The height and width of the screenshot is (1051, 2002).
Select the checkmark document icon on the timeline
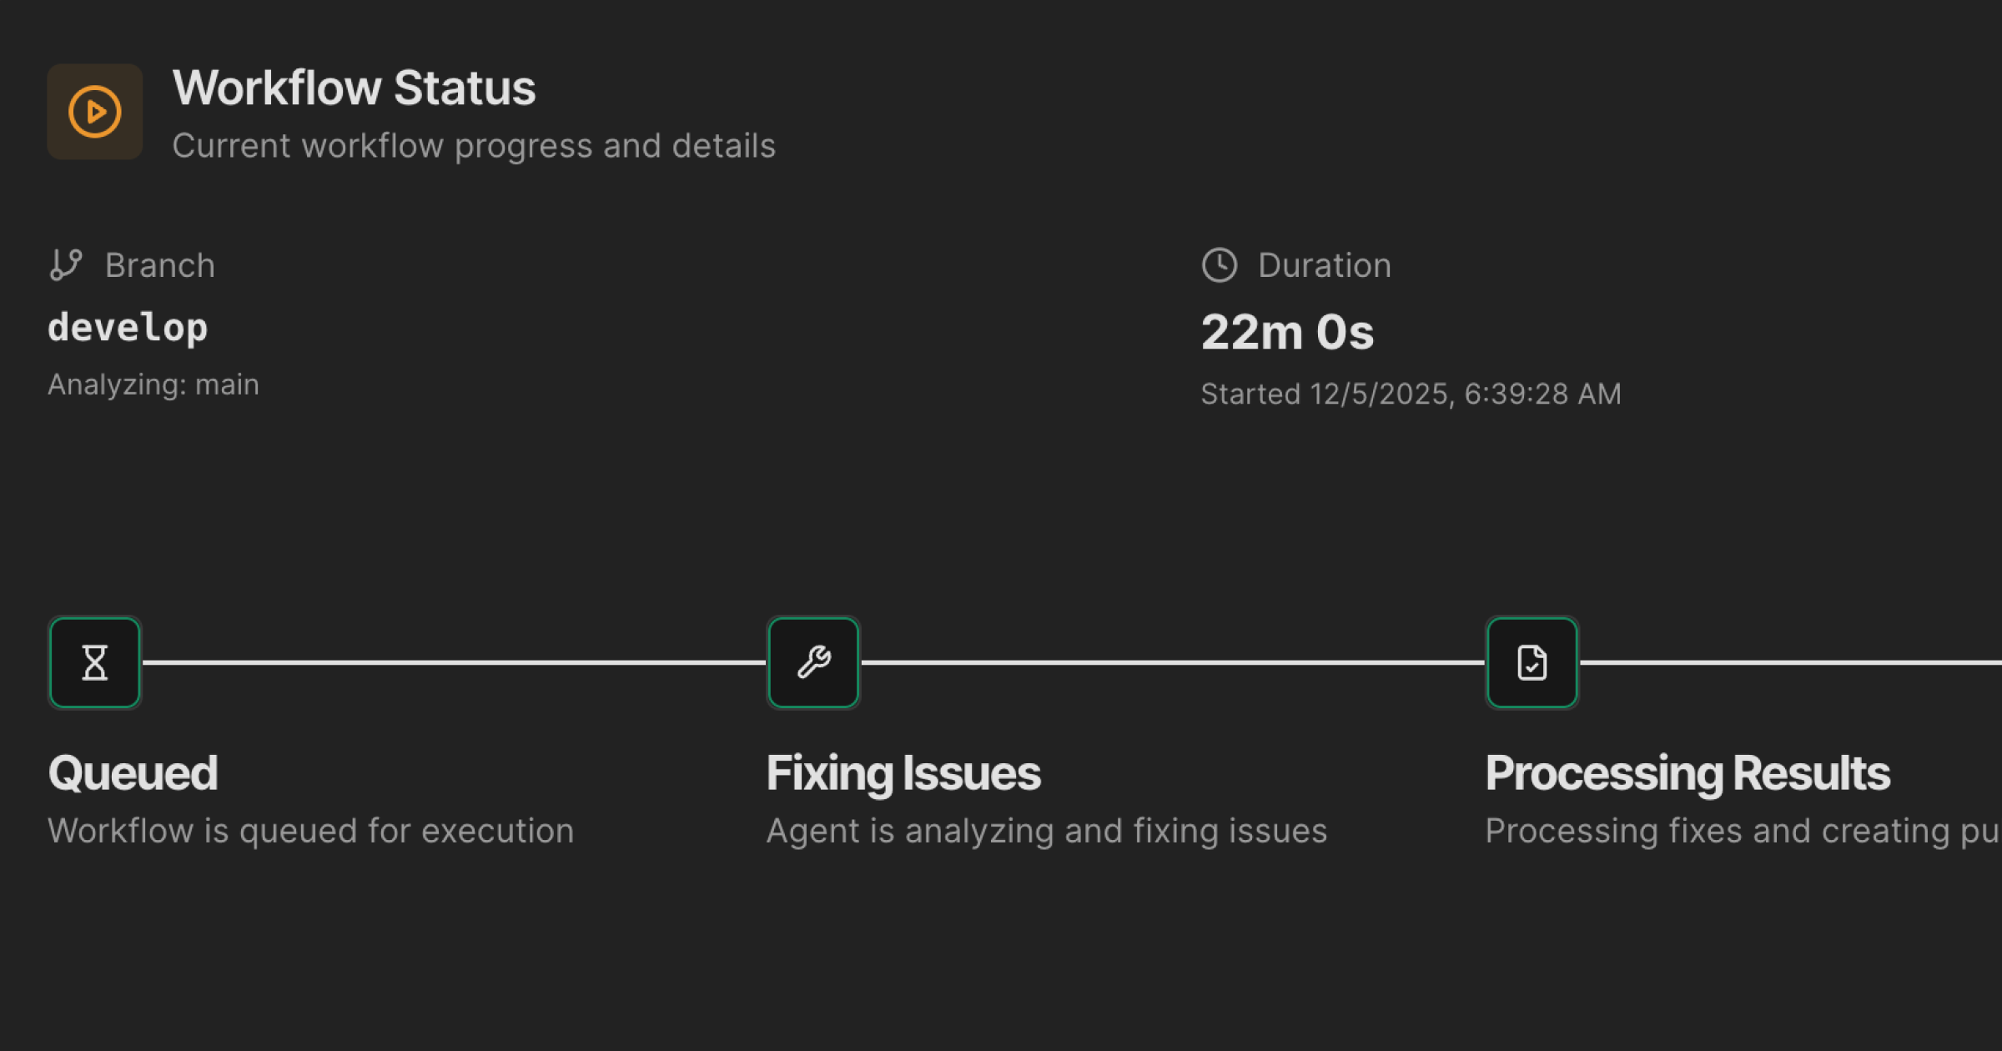pyautogui.click(x=1532, y=661)
